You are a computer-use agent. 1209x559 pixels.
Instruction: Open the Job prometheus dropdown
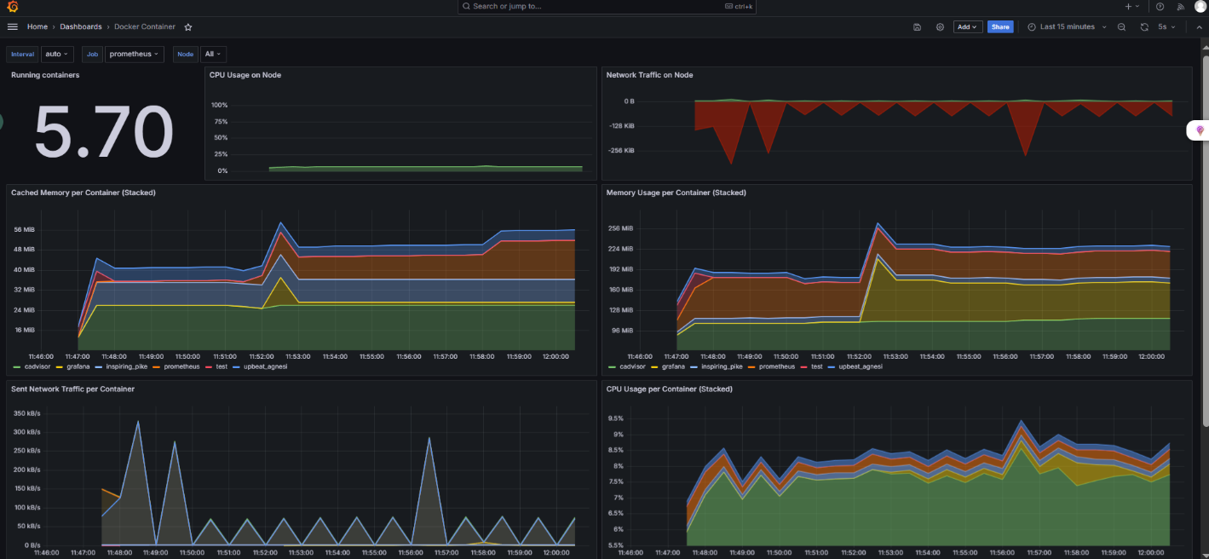[135, 54]
